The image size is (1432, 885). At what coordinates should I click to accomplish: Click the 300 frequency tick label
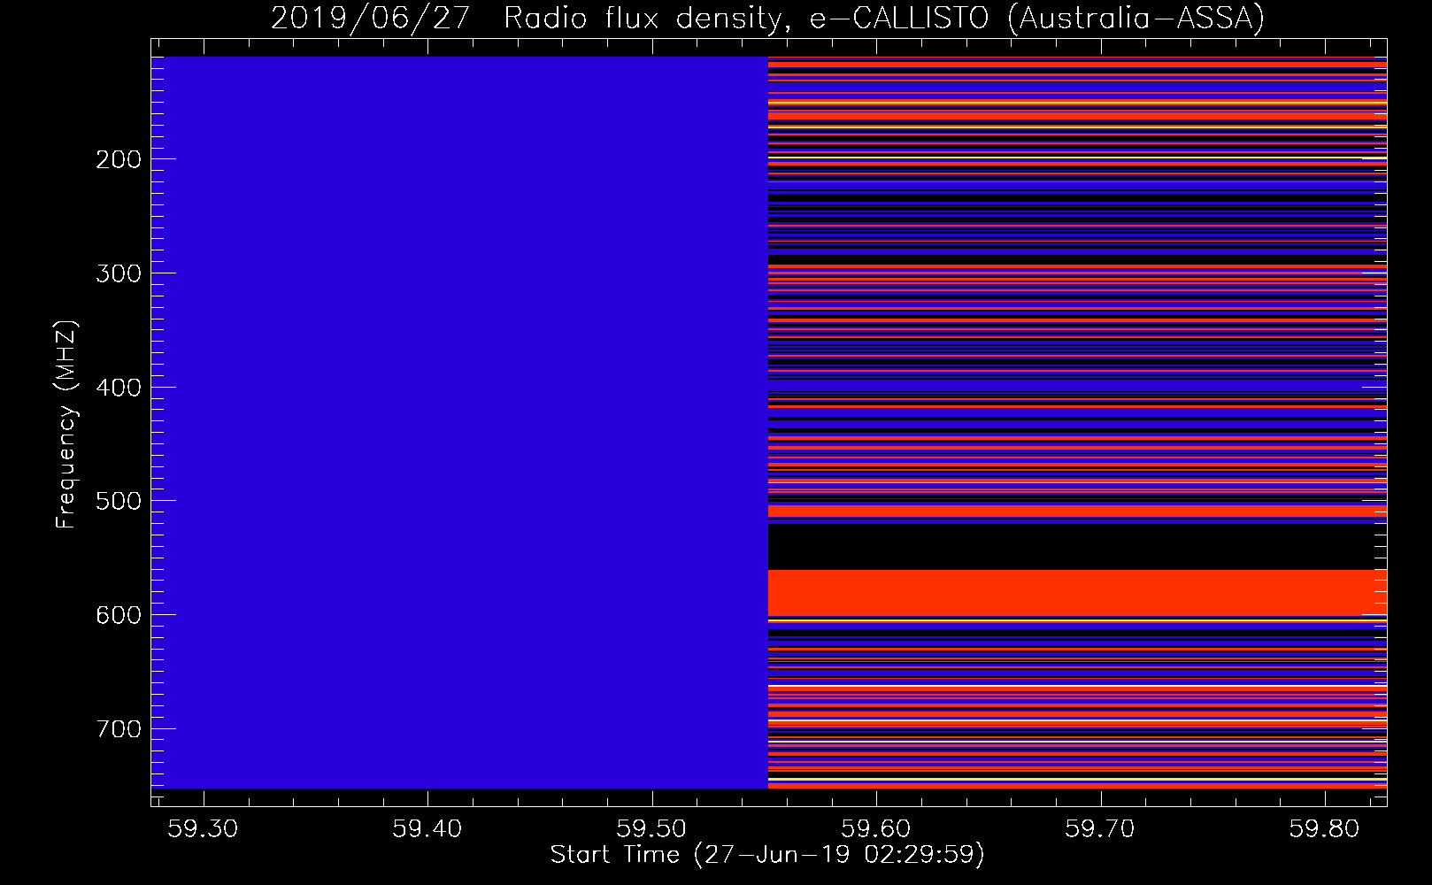(x=118, y=273)
